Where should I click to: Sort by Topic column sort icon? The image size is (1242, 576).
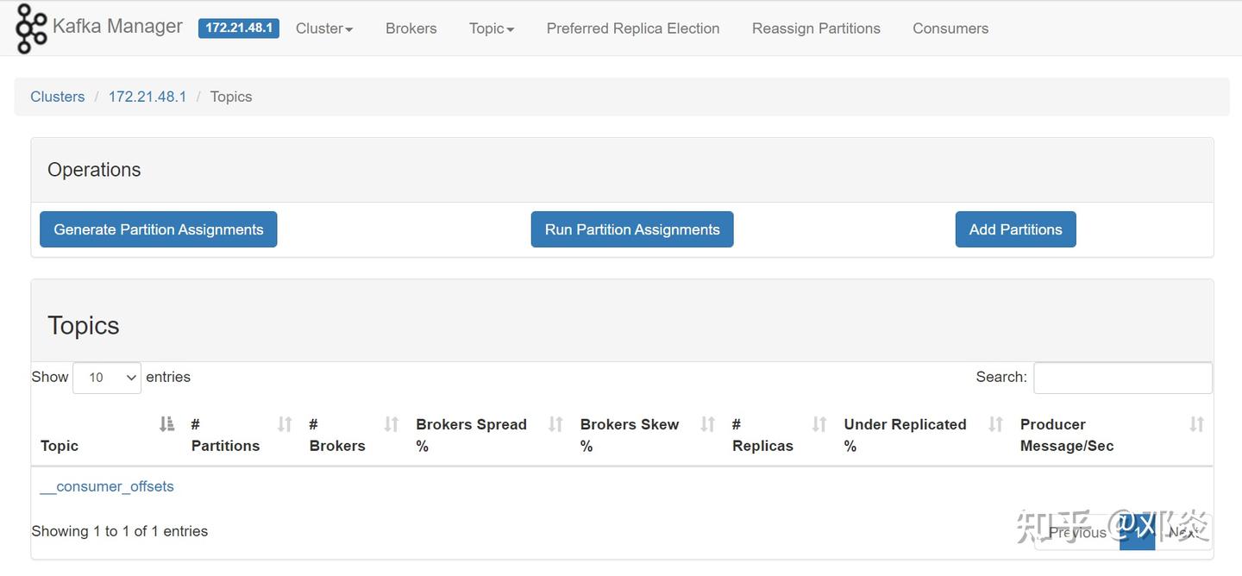[167, 424]
